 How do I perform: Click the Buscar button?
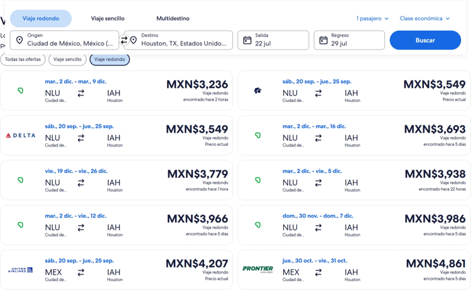click(x=425, y=40)
